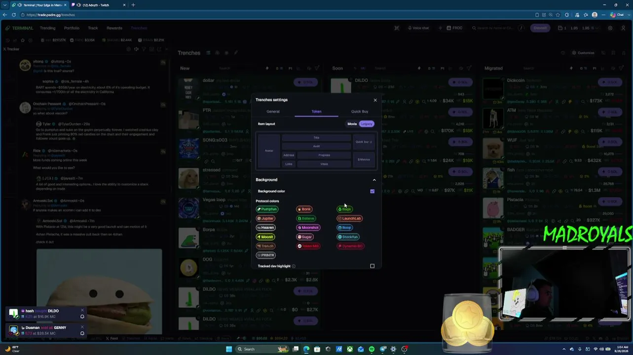The height and width of the screenshot is (355, 633).
Task: Pick the Heaven protocol color
Action: click(x=265, y=228)
